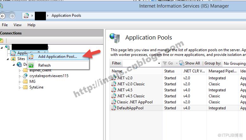
Task: Click Classic pipeline in .NET v2.0 Classic row
Action: 214,84
